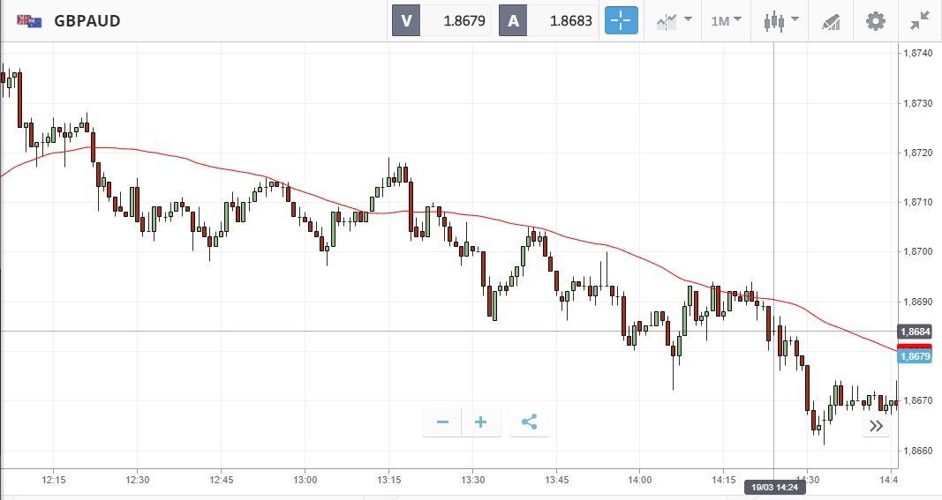Select the drawing tools icon
The height and width of the screenshot is (500, 942).
pos(831,21)
